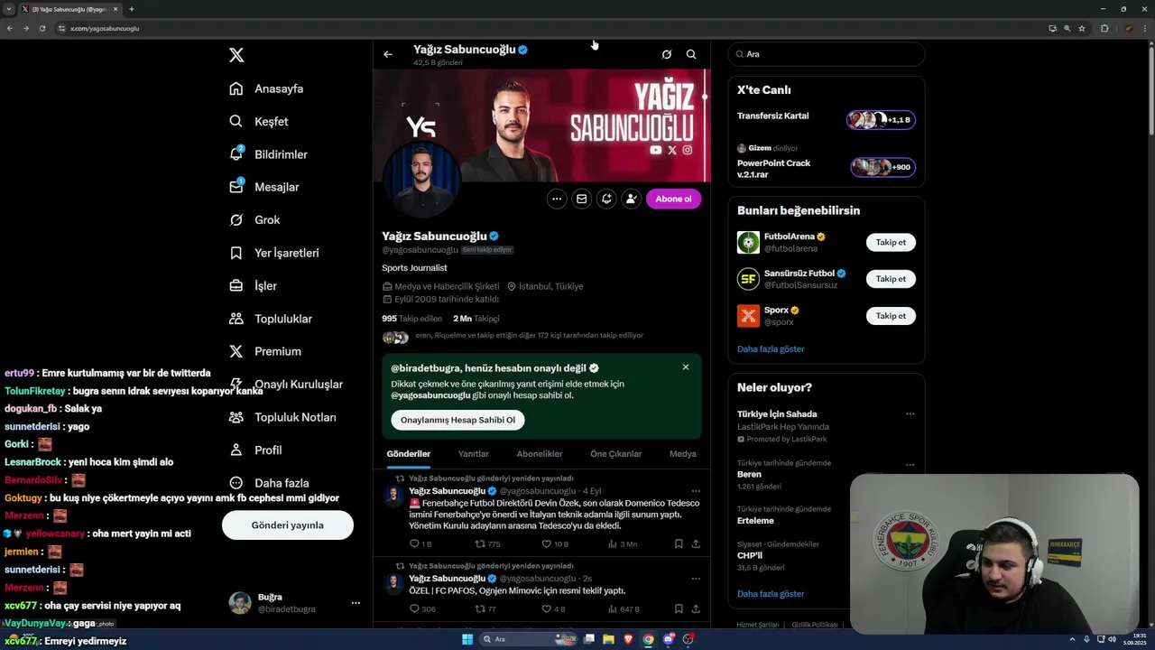Open Transfersiz Kartal live space

coord(826,118)
